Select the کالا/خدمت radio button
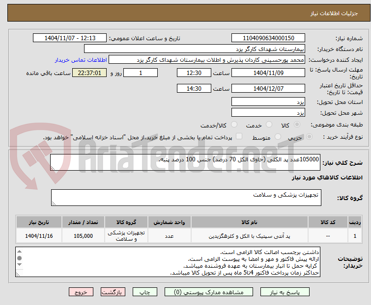The height and width of the screenshot is (305, 371). tap(234, 125)
